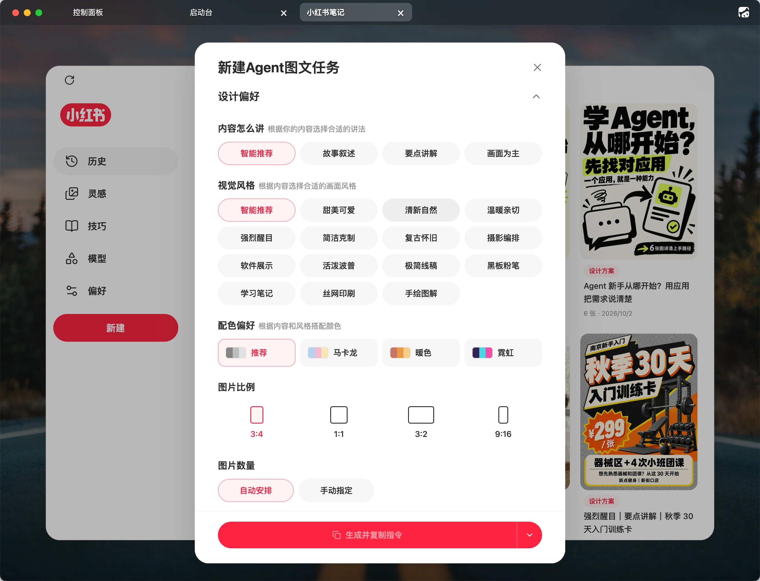Select 摄影编排 visual style
Image resolution: width=760 pixels, height=581 pixels.
click(x=503, y=238)
